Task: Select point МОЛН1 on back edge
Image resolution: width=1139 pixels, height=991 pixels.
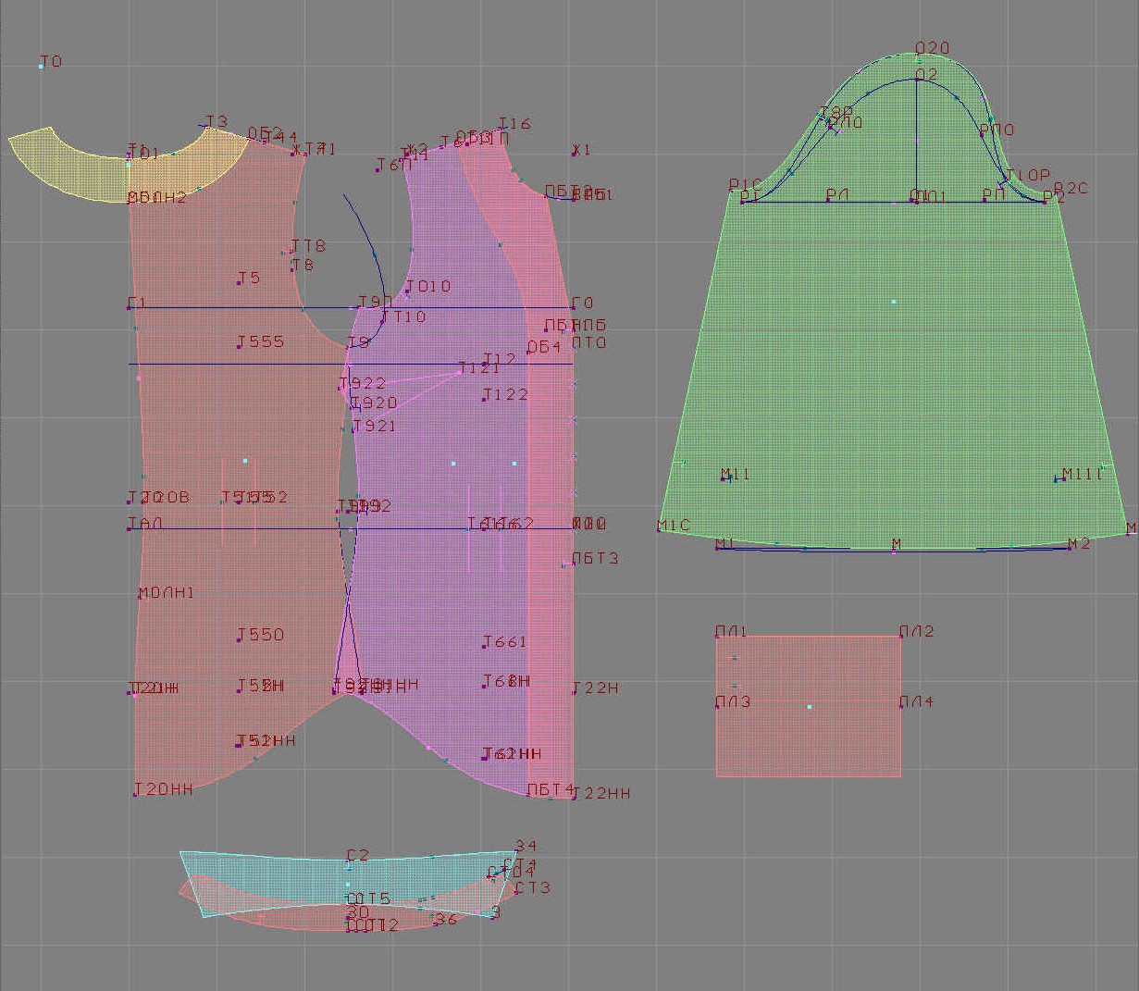Action: 140,597
